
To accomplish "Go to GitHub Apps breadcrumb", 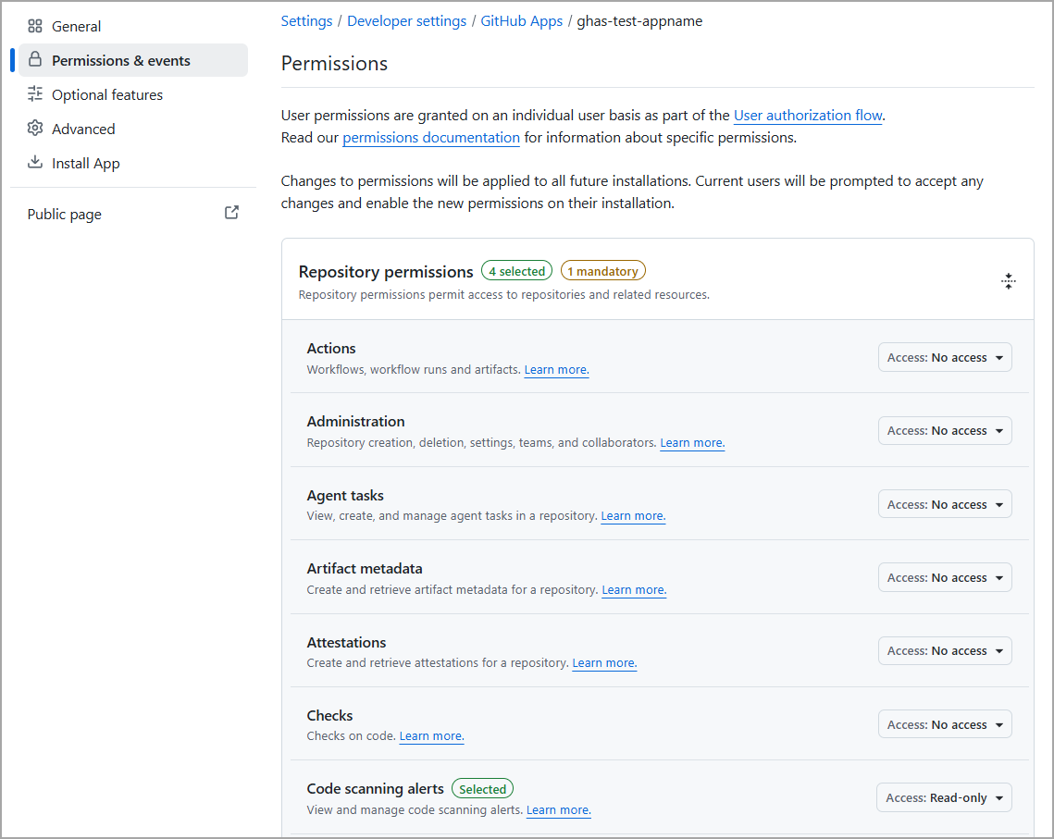I will coord(522,21).
